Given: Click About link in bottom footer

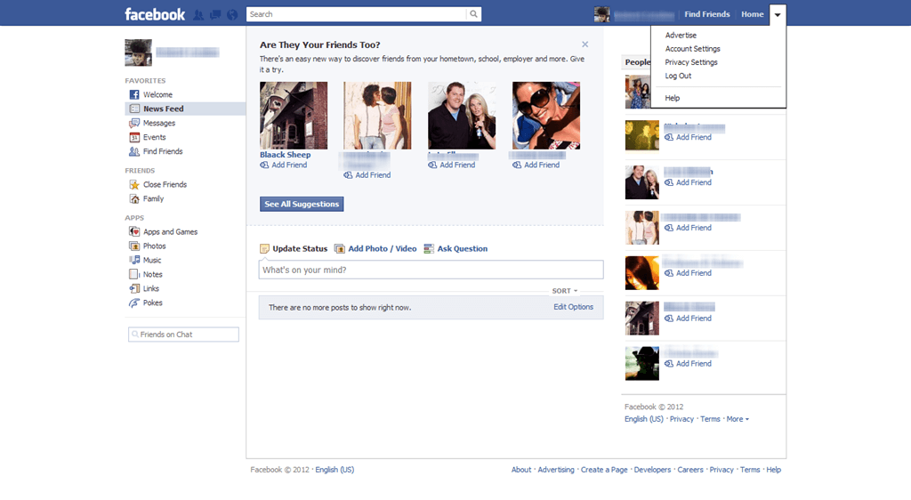Looking at the screenshot, I should 521,470.
